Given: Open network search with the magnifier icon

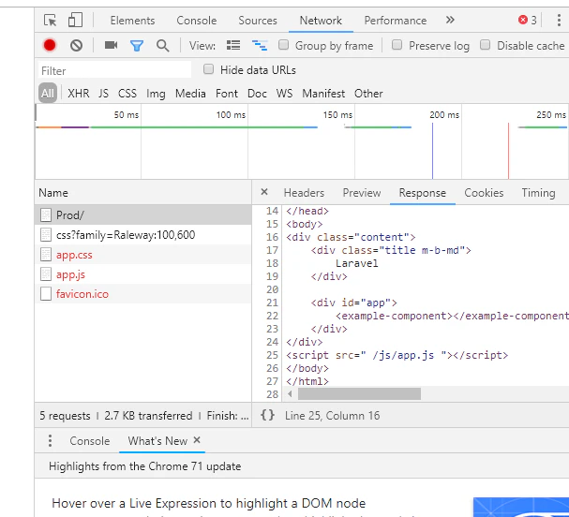Looking at the screenshot, I should (162, 46).
